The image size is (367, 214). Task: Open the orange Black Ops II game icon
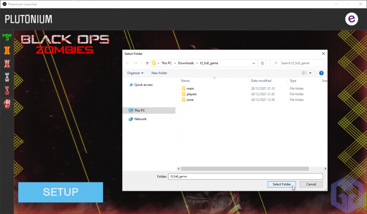click(6, 50)
